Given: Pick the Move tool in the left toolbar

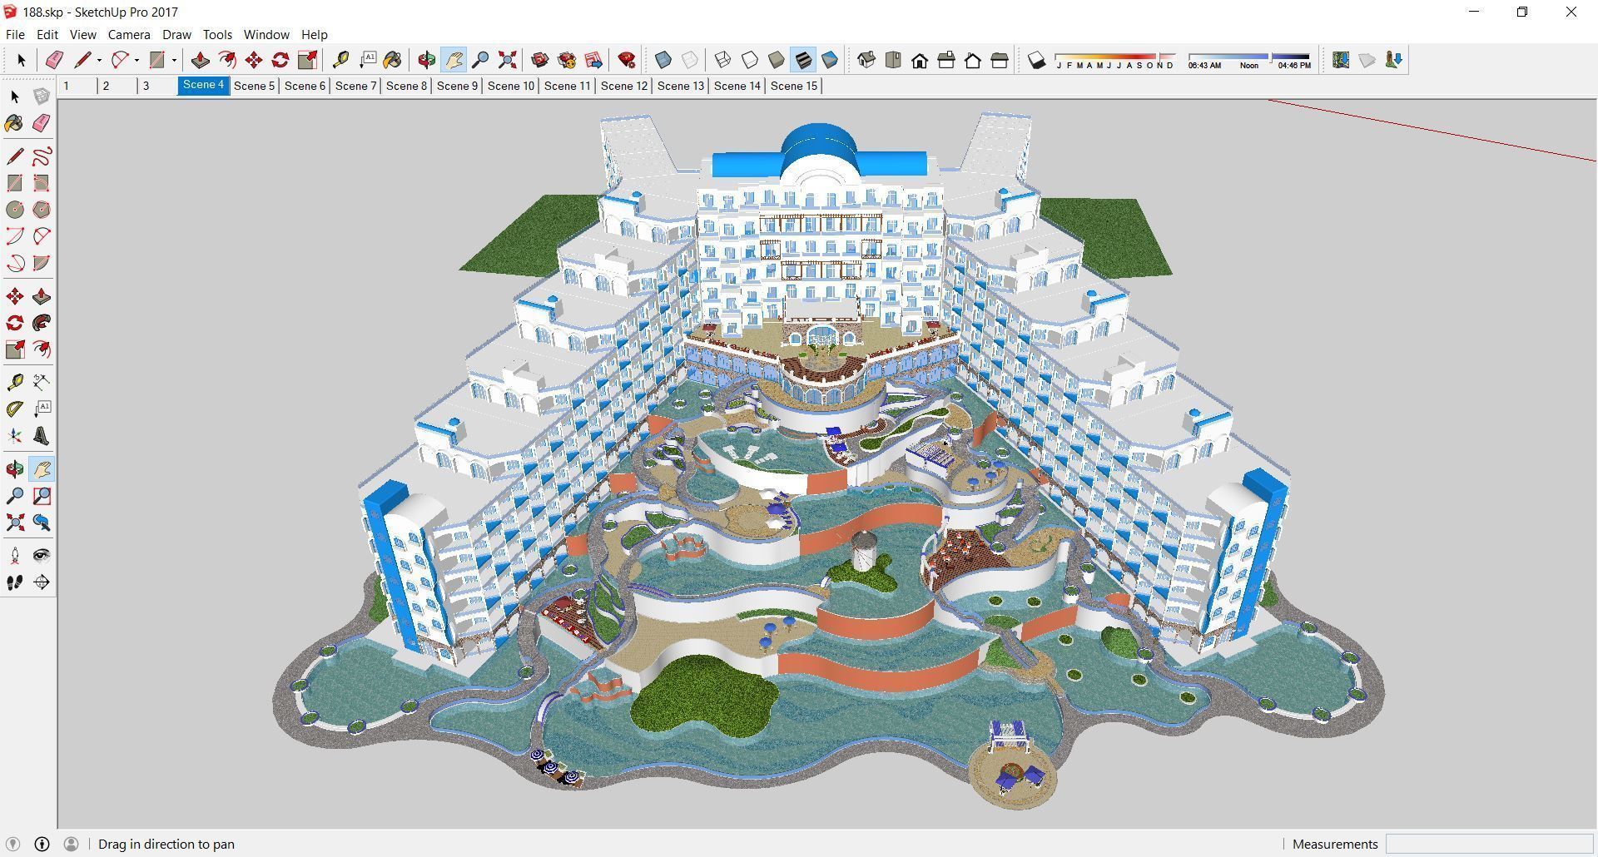Looking at the screenshot, I should pyautogui.click(x=15, y=296).
